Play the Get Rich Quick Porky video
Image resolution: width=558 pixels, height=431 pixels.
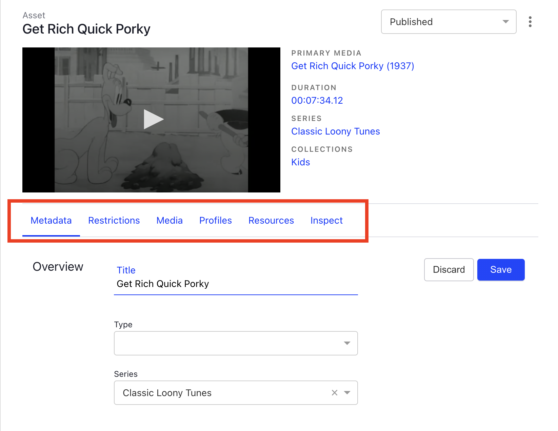(153, 119)
